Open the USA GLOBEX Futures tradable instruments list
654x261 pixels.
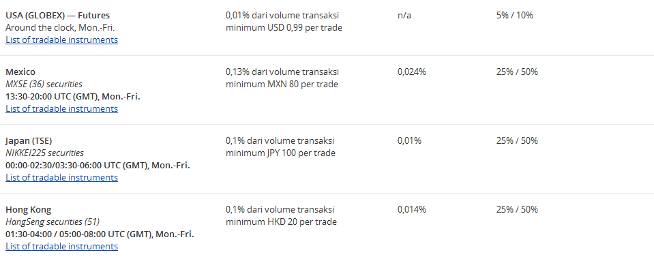tap(62, 40)
